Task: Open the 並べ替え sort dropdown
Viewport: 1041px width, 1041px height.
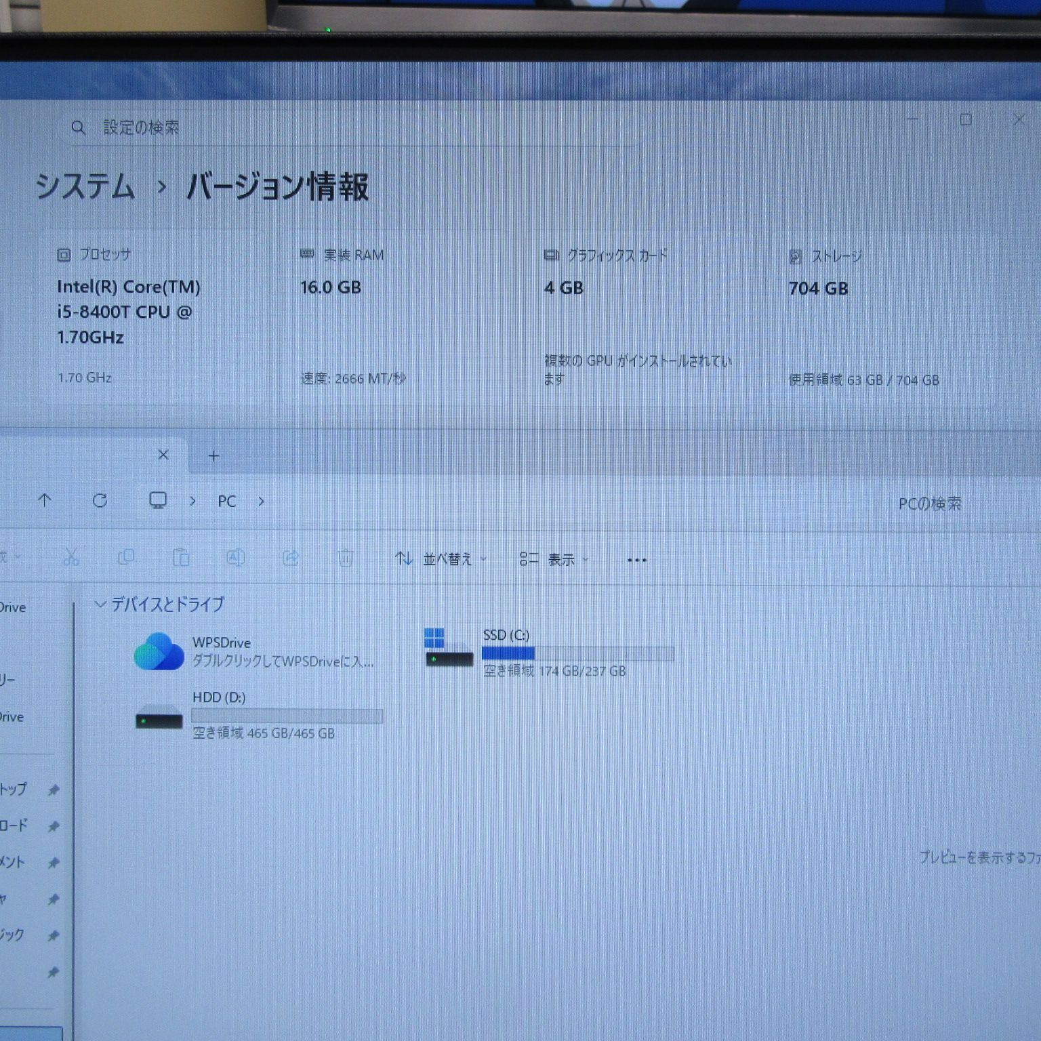Action: pos(441,559)
